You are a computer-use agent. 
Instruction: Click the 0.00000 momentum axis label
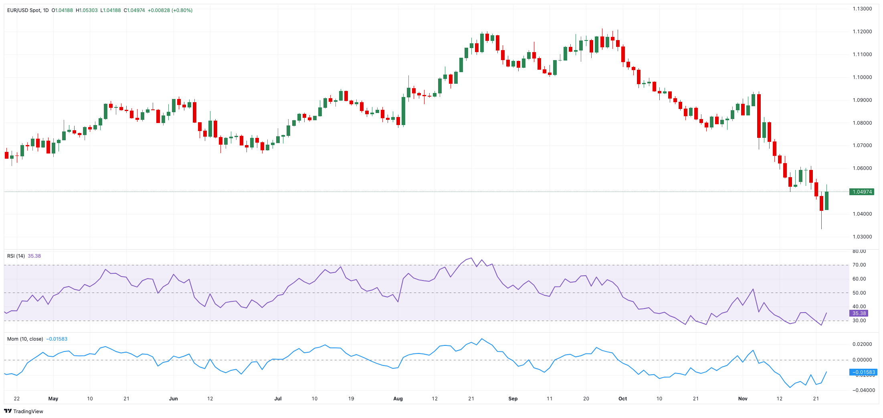coord(862,360)
